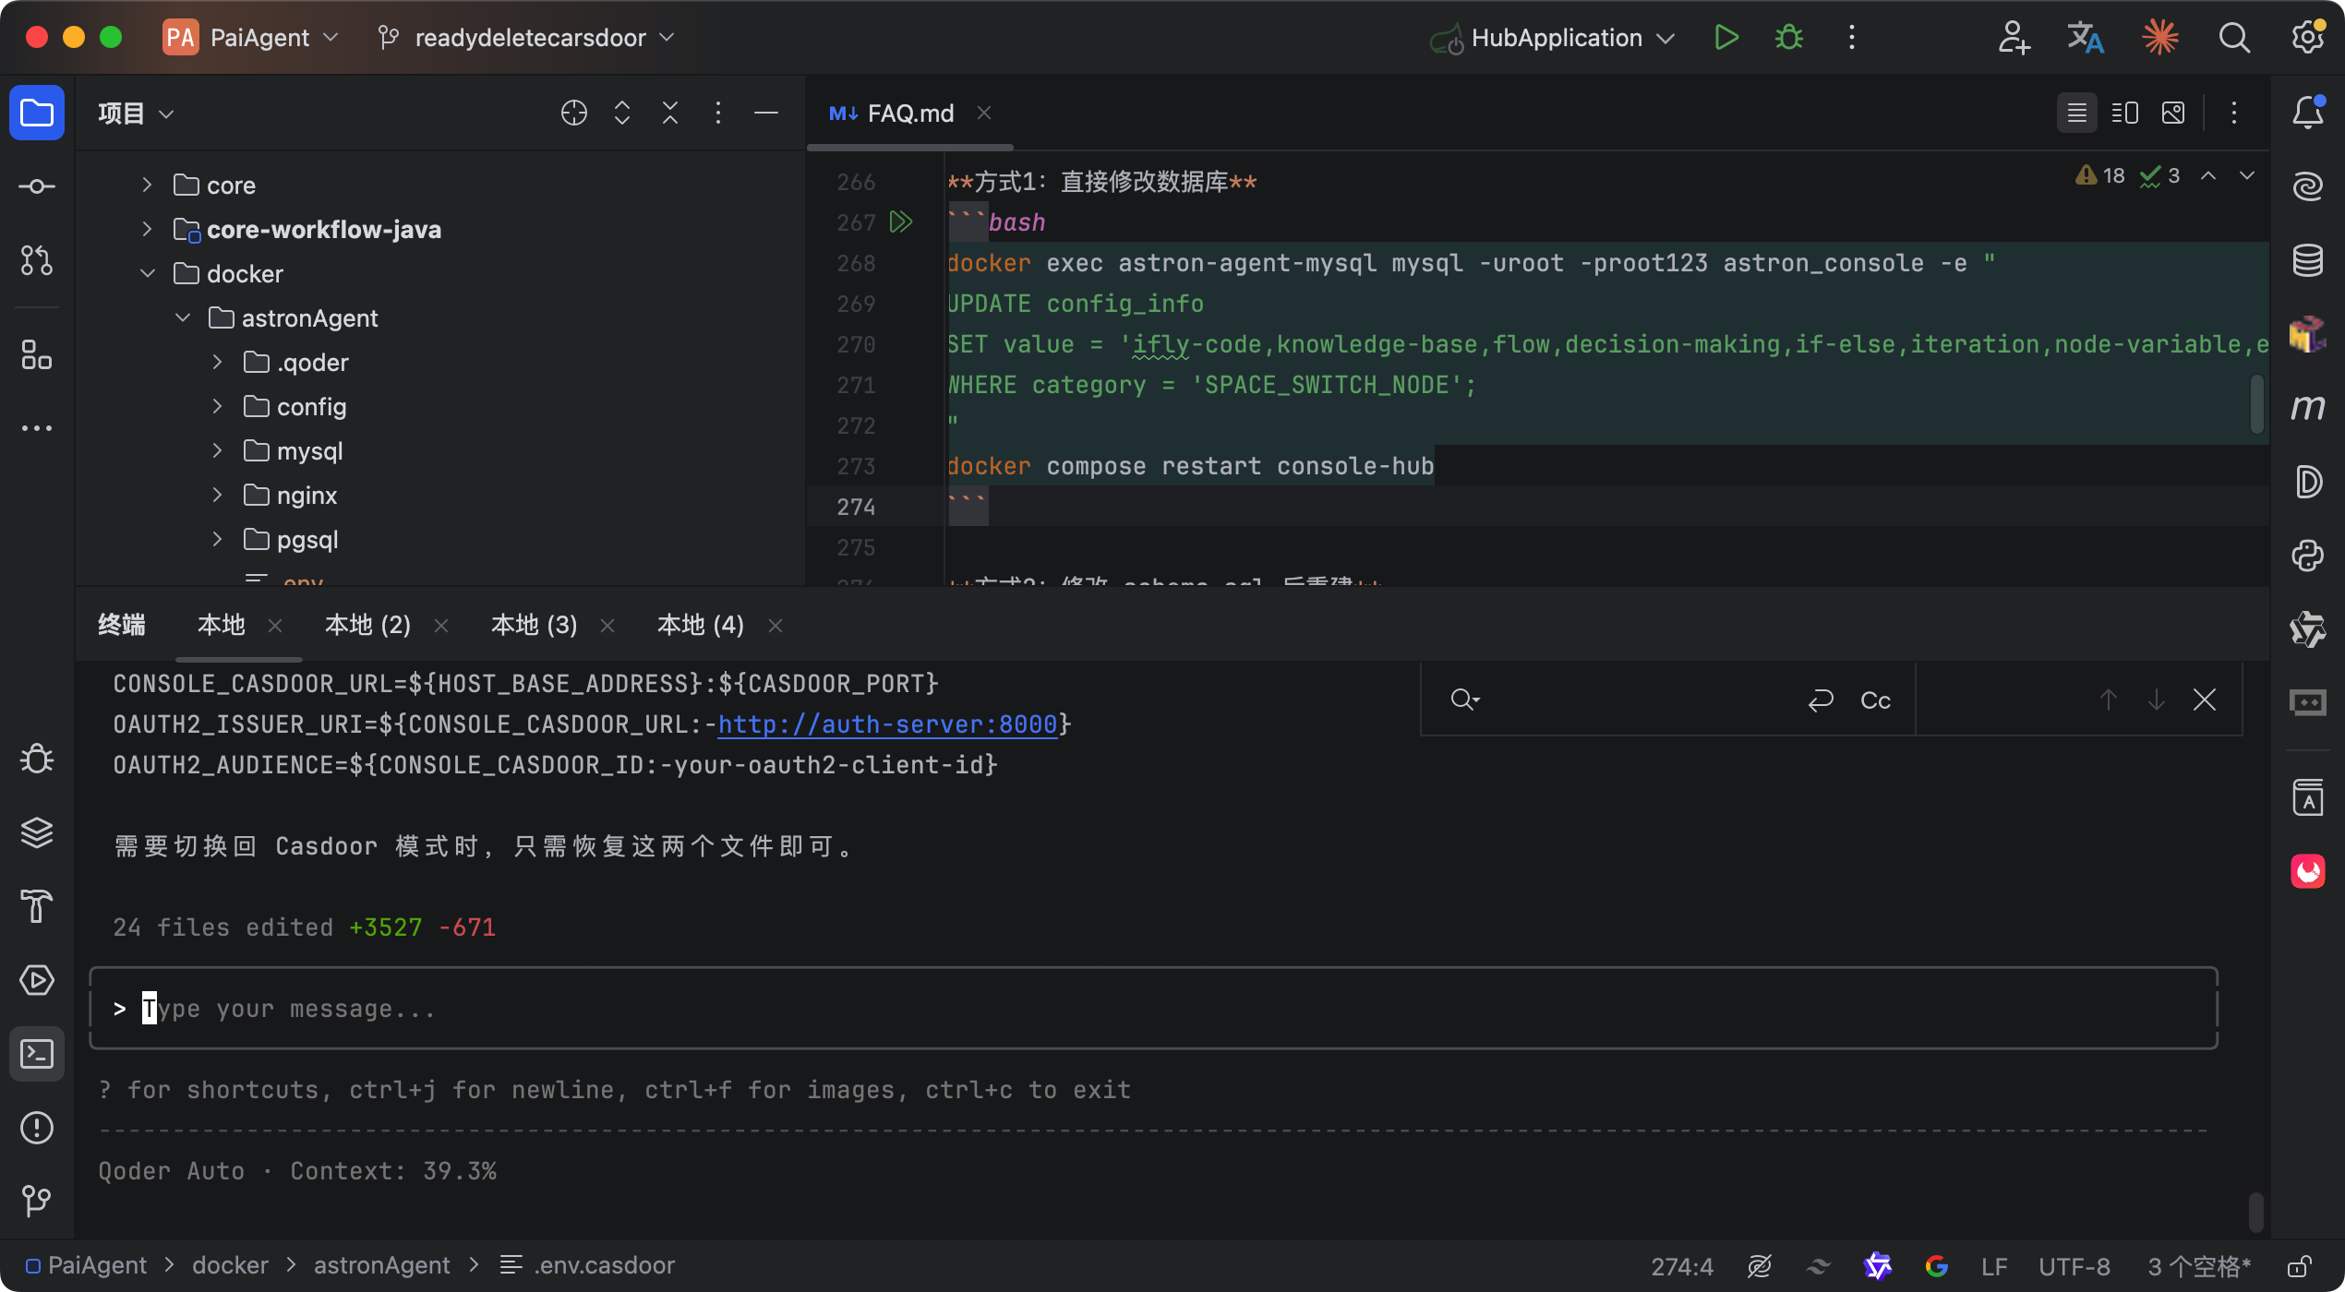Screen dimensions: 2345x1292
Task: Switch to editor-only view mode
Action: coord(2076,113)
